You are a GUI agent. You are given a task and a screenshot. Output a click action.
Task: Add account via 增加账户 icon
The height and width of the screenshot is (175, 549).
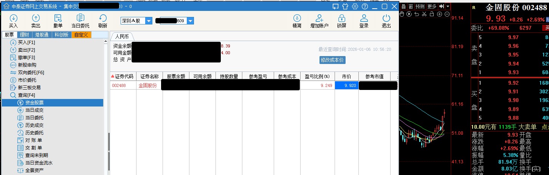coord(319,21)
